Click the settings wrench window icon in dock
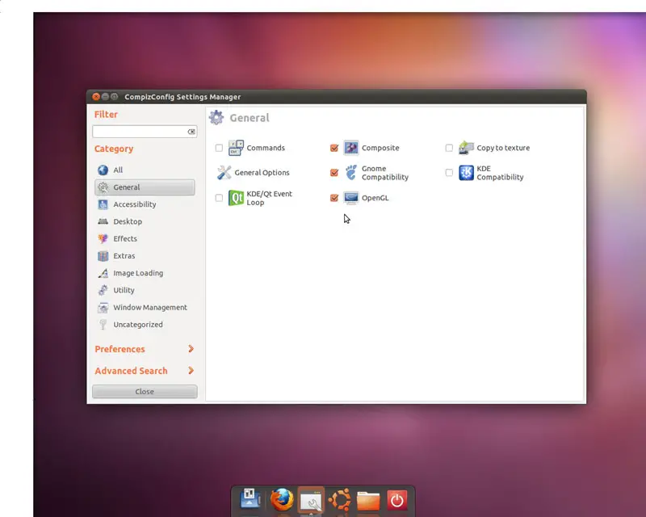 pos(311,501)
